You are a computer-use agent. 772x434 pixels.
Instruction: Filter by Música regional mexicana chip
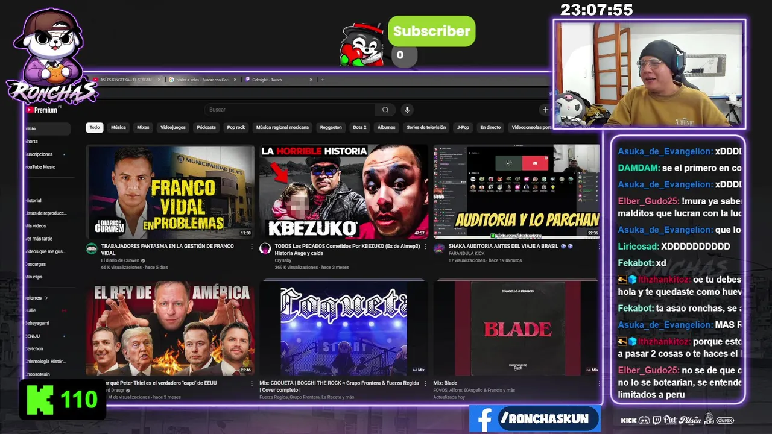coord(282,127)
